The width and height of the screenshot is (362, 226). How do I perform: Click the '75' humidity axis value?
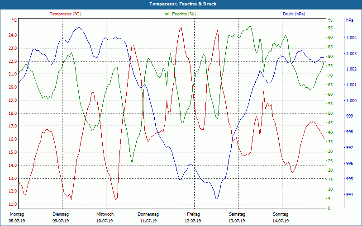click(x=330, y=66)
